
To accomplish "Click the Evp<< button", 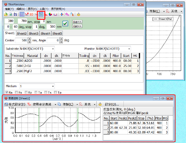I will coord(77,22).
